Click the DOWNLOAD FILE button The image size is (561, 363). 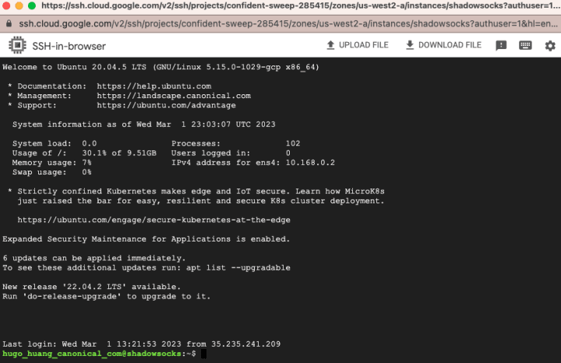point(443,45)
